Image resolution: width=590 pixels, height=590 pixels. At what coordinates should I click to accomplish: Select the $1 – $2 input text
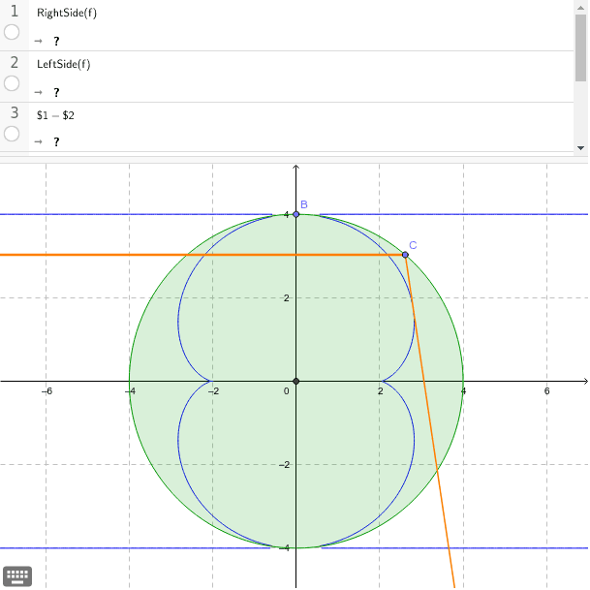click(x=55, y=115)
